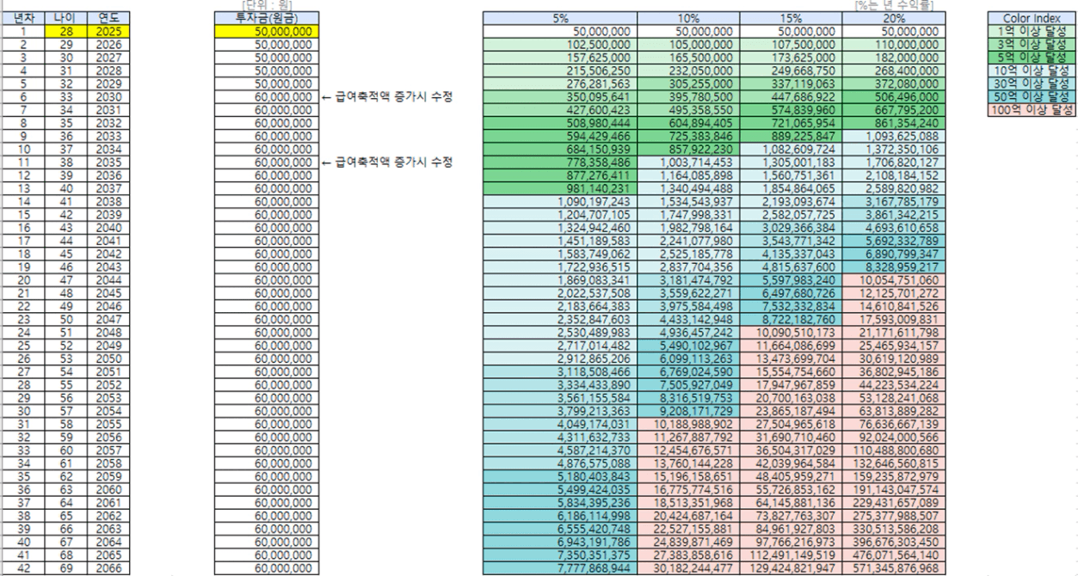Image resolution: width=1078 pixels, height=576 pixels.
Task: Click the 투자금(원금) header cell
Action: (265, 18)
